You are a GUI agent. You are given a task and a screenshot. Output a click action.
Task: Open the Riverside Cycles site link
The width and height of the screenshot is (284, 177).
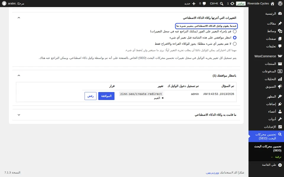pyautogui.click(x=258, y=4)
